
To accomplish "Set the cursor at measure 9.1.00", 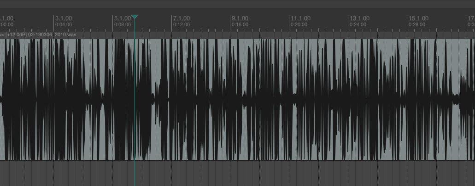I will (x=240, y=18).
